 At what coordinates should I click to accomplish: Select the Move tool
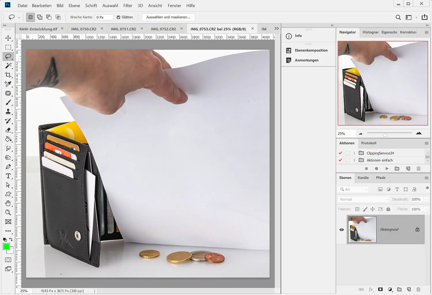pyautogui.click(x=8, y=38)
